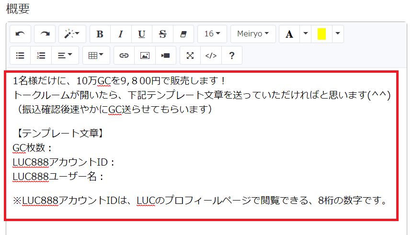The image size is (413, 235).
Task: Clear formatting with the eraser icon
Action: click(184, 34)
